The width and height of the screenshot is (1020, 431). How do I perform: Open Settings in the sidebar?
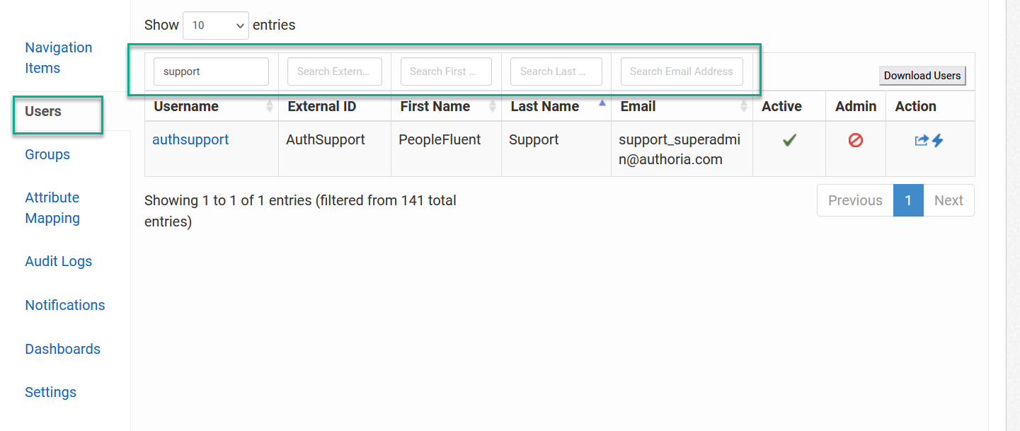coord(51,392)
